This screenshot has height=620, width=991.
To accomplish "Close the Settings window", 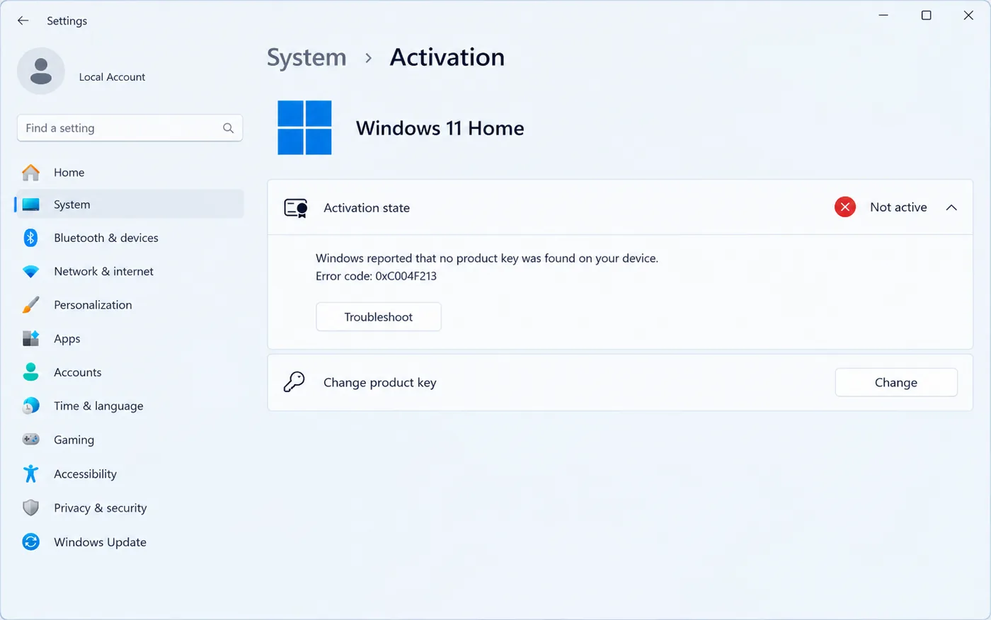I will point(968,15).
